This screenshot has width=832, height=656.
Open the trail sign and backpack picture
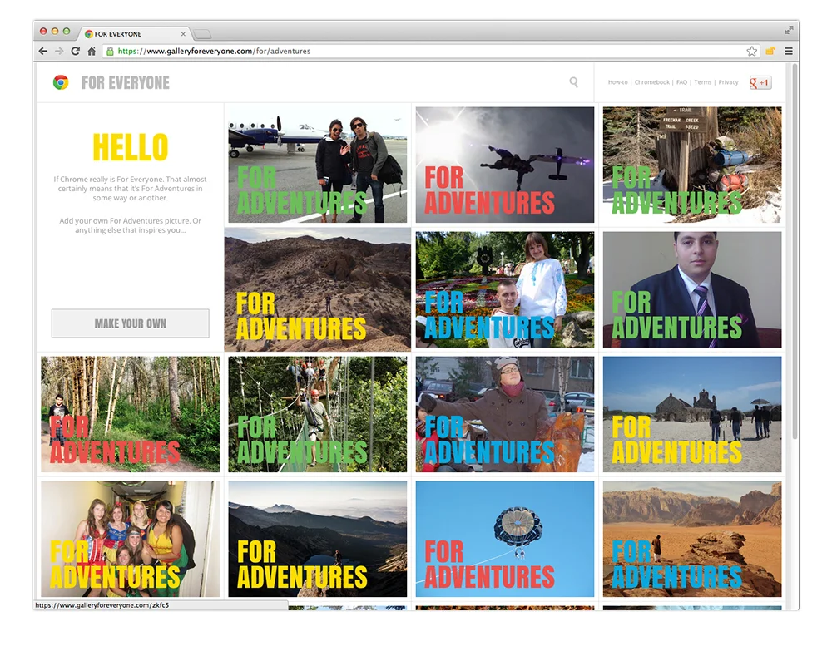[692, 165]
